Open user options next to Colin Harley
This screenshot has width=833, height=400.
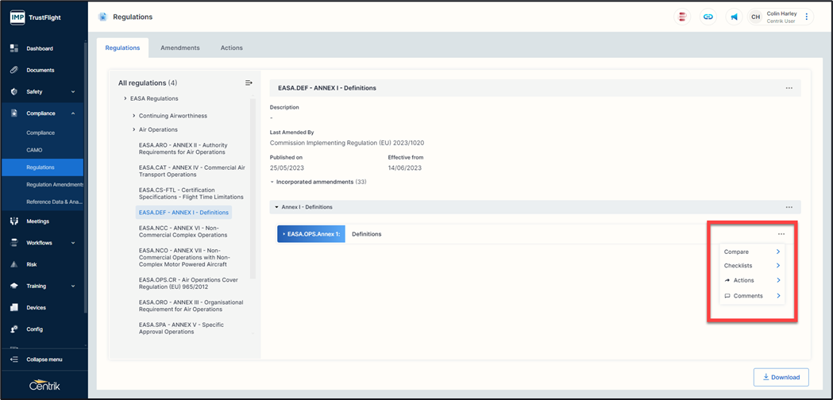(x=807, y=17)
